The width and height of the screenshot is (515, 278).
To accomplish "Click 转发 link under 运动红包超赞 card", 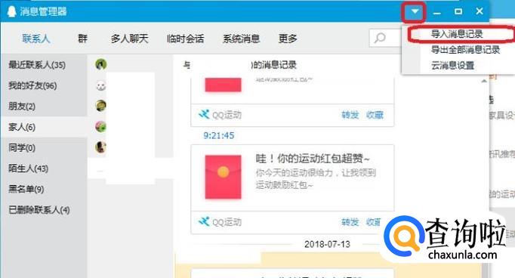I will coord(350,222).
